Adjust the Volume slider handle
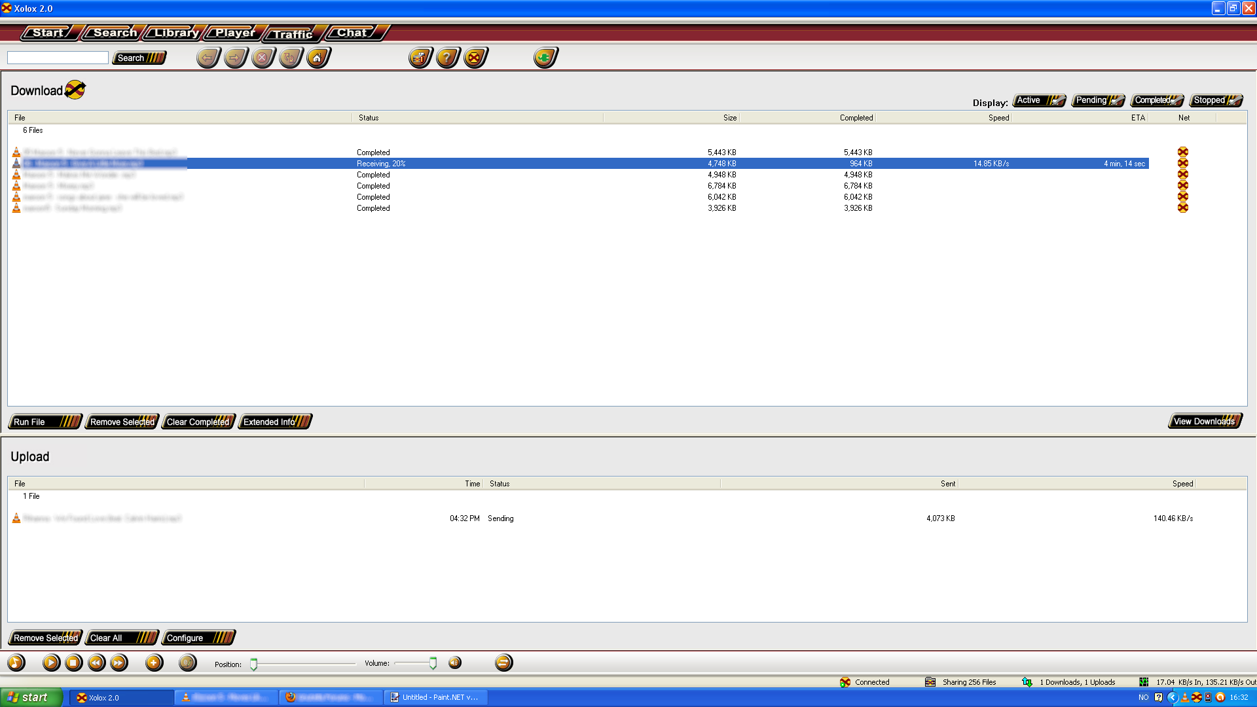Image resolution: width=1257 pixels, height=707 pixels. (433, 663)
